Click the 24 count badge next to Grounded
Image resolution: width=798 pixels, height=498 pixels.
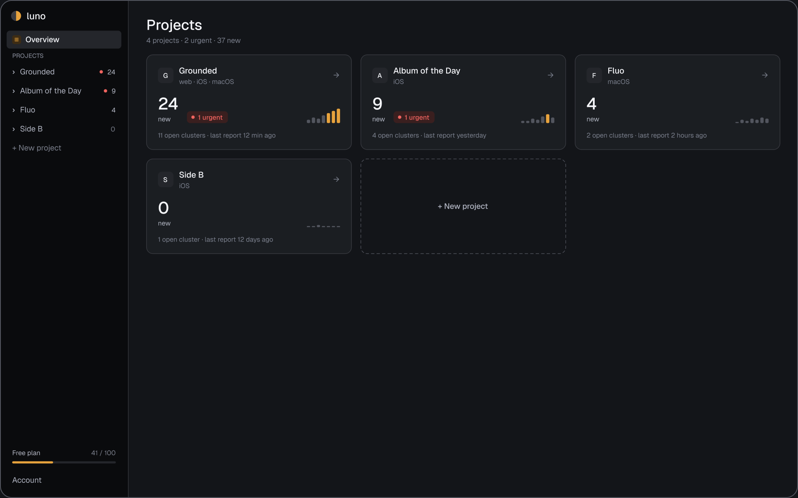click(111, 72)
